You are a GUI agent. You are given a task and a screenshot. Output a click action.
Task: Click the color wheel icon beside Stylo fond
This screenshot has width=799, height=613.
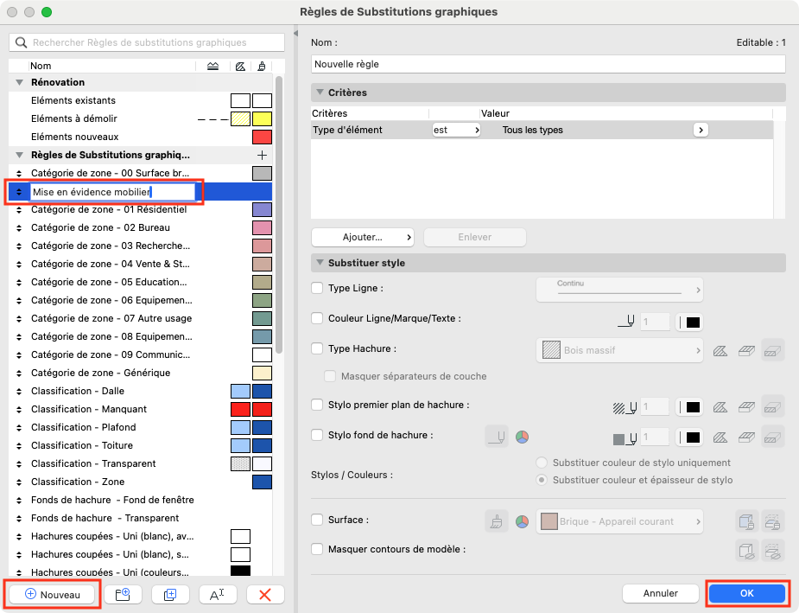tap(522, 437)
